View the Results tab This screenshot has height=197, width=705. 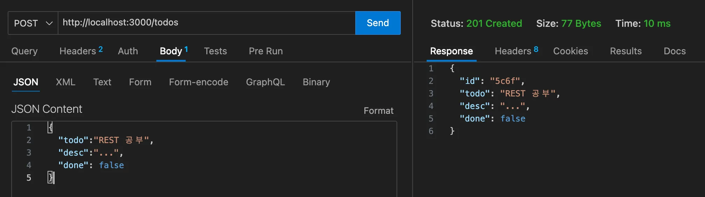(x=626, y=51)
